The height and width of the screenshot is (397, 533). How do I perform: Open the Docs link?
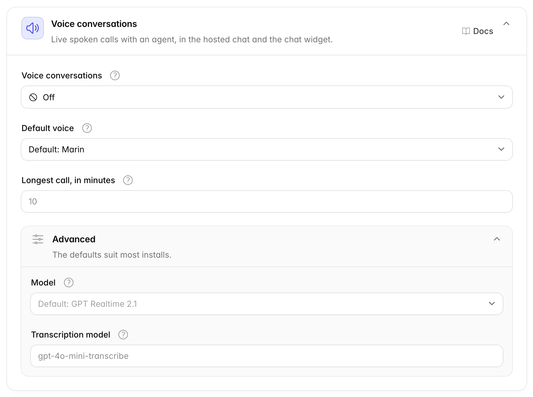tap(478, 31)
